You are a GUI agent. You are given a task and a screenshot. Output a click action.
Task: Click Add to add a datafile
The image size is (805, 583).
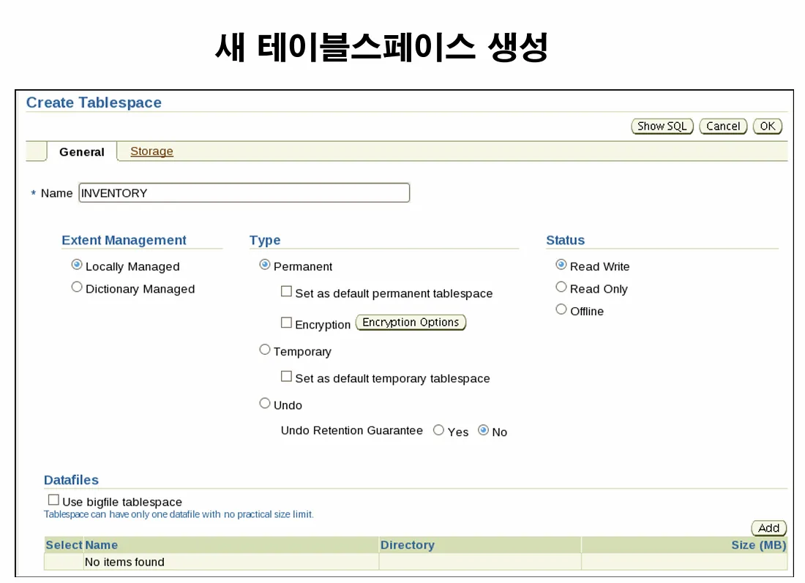click(768, 528)
